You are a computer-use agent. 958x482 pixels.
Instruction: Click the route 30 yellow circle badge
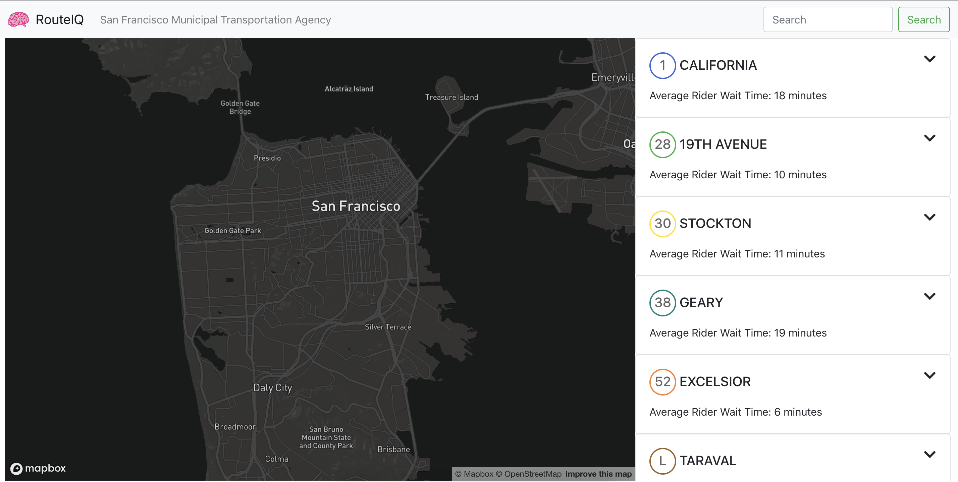click(662, 224)
